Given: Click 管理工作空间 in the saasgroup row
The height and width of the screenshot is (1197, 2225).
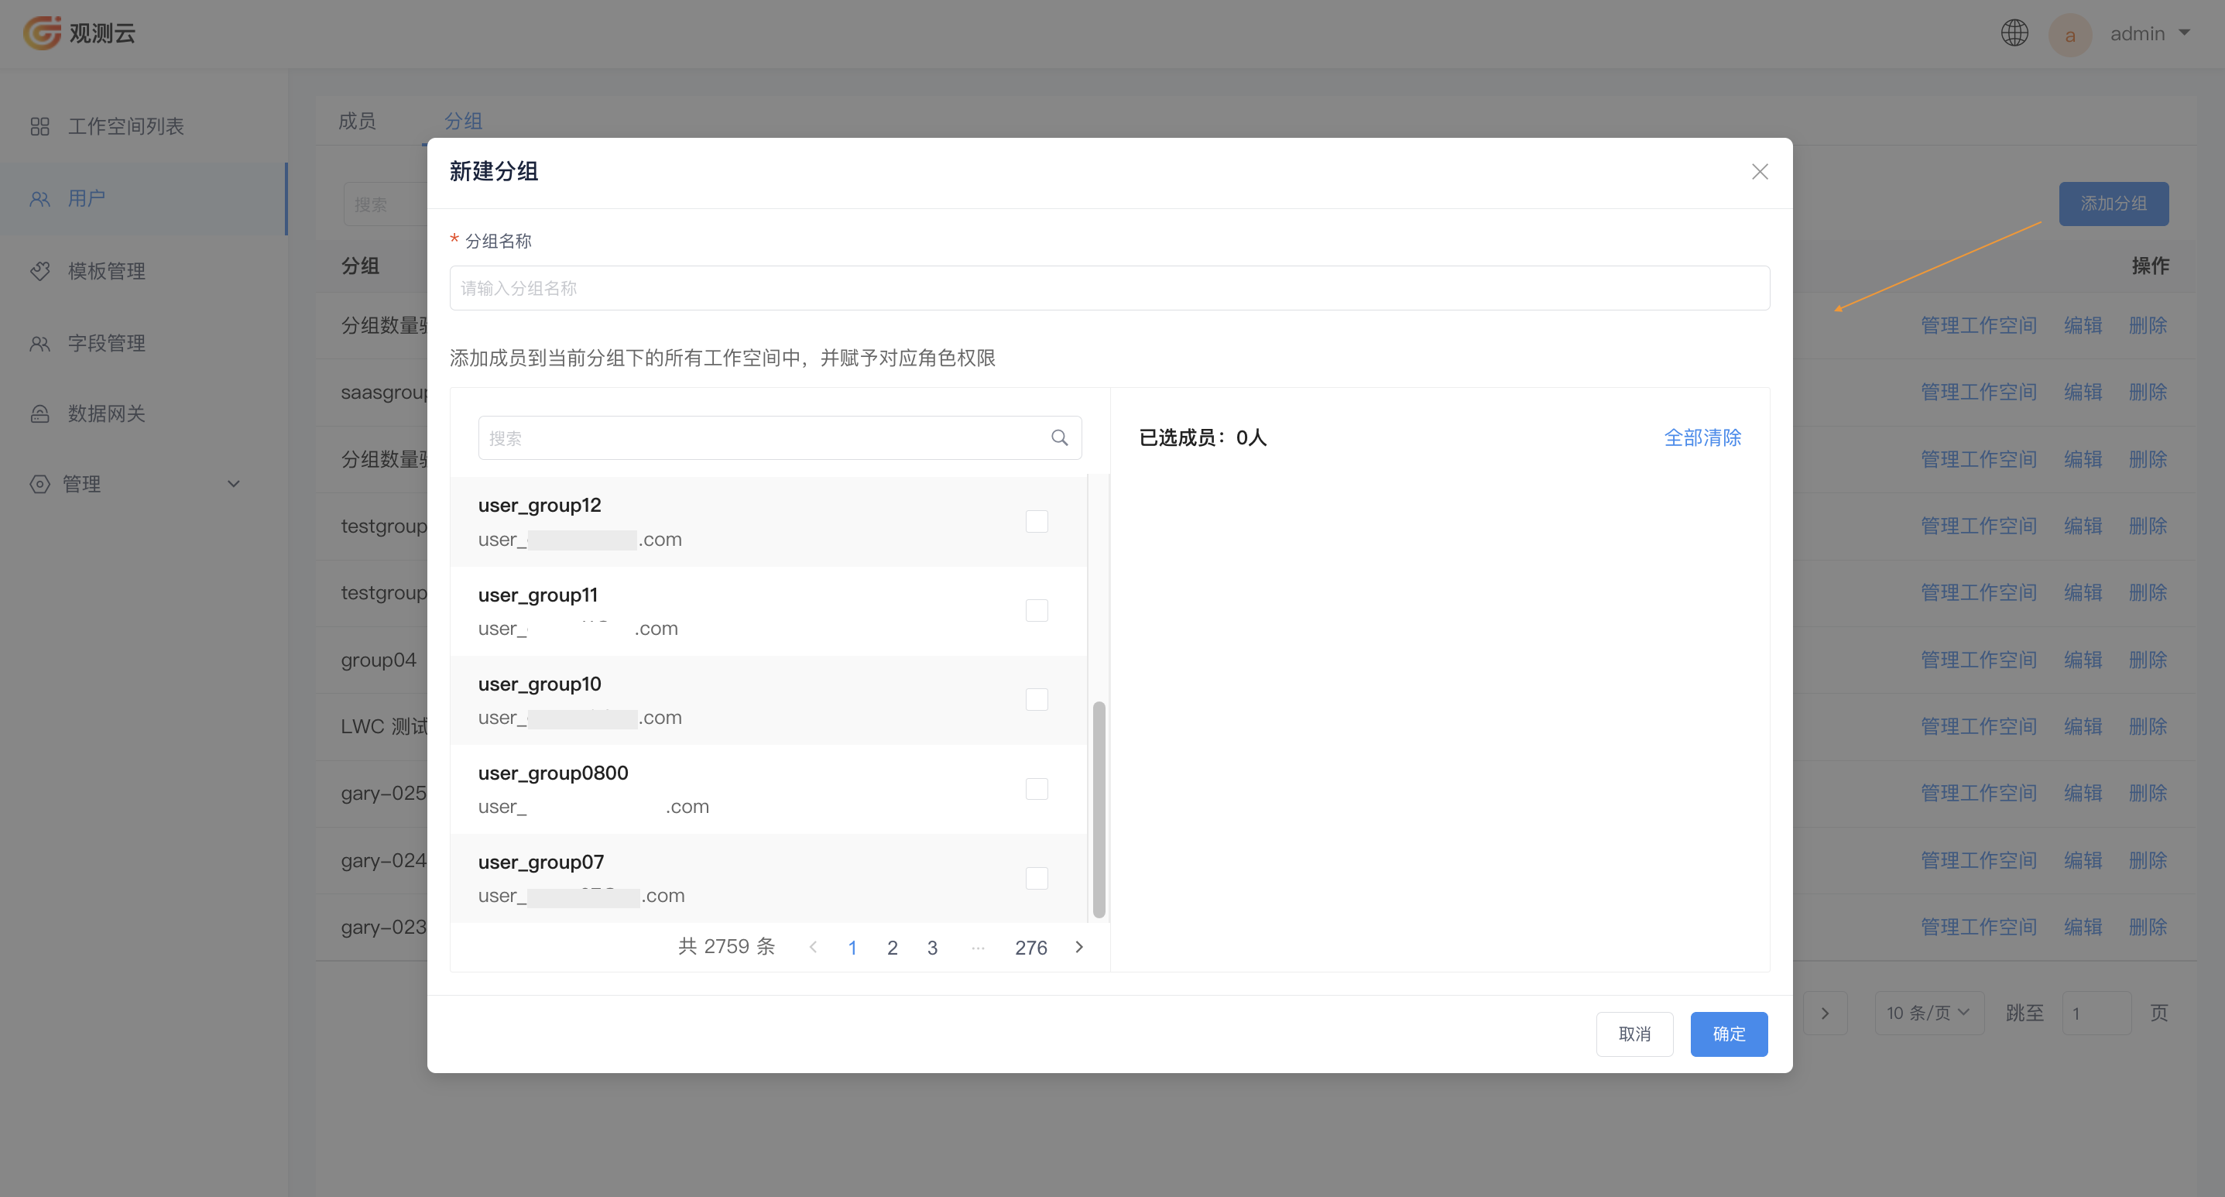Looking at the screenshot, I should pos(1978,392).
